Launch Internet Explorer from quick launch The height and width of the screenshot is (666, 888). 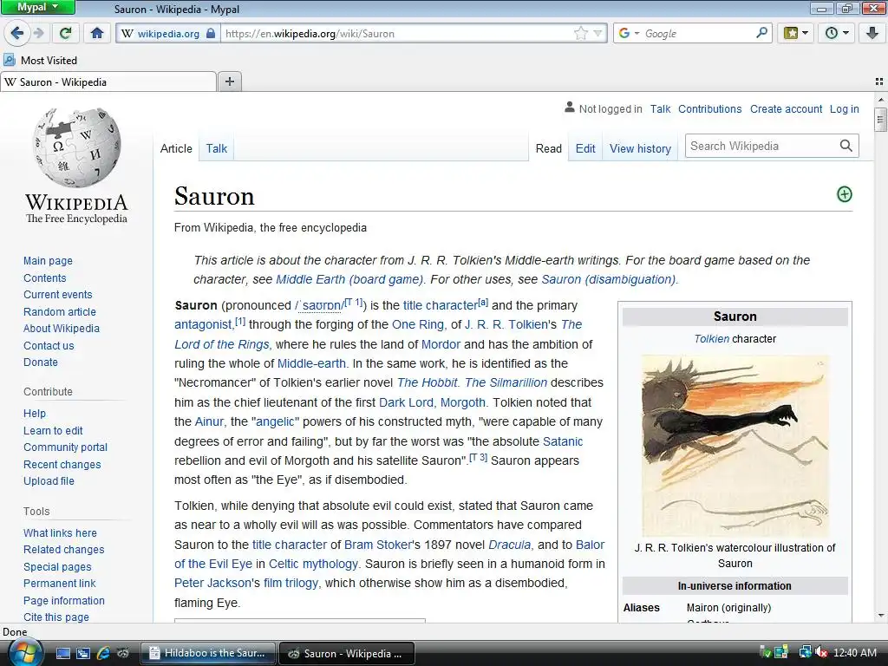pyautogui.click(x=103, y=654)
